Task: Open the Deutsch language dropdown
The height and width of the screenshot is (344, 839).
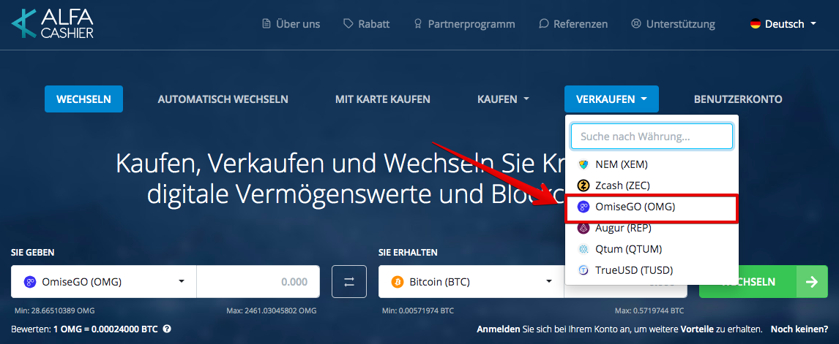Action: [783, 24]
